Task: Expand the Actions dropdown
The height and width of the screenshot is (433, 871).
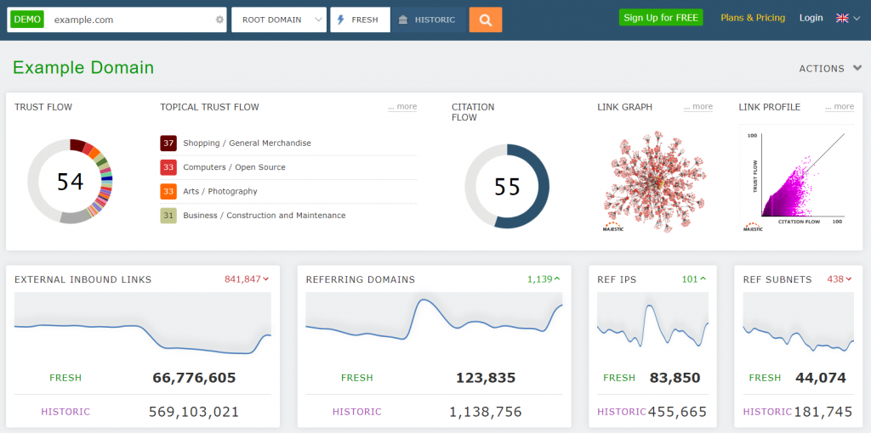Action: (830, 69)
